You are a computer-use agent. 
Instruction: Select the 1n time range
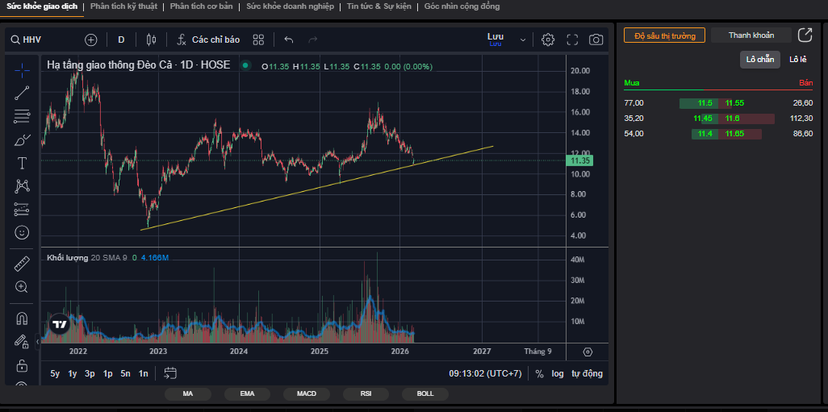coord(143,373)
